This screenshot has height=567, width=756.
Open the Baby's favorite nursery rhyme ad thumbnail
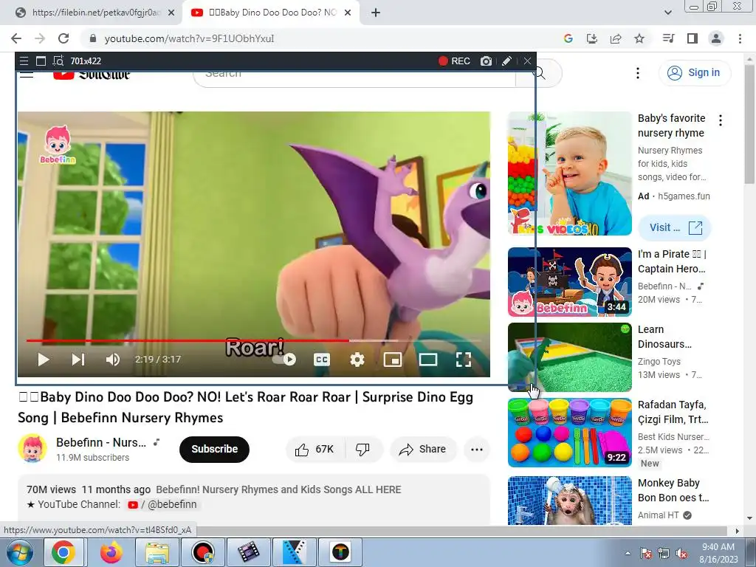pos(570,173)
